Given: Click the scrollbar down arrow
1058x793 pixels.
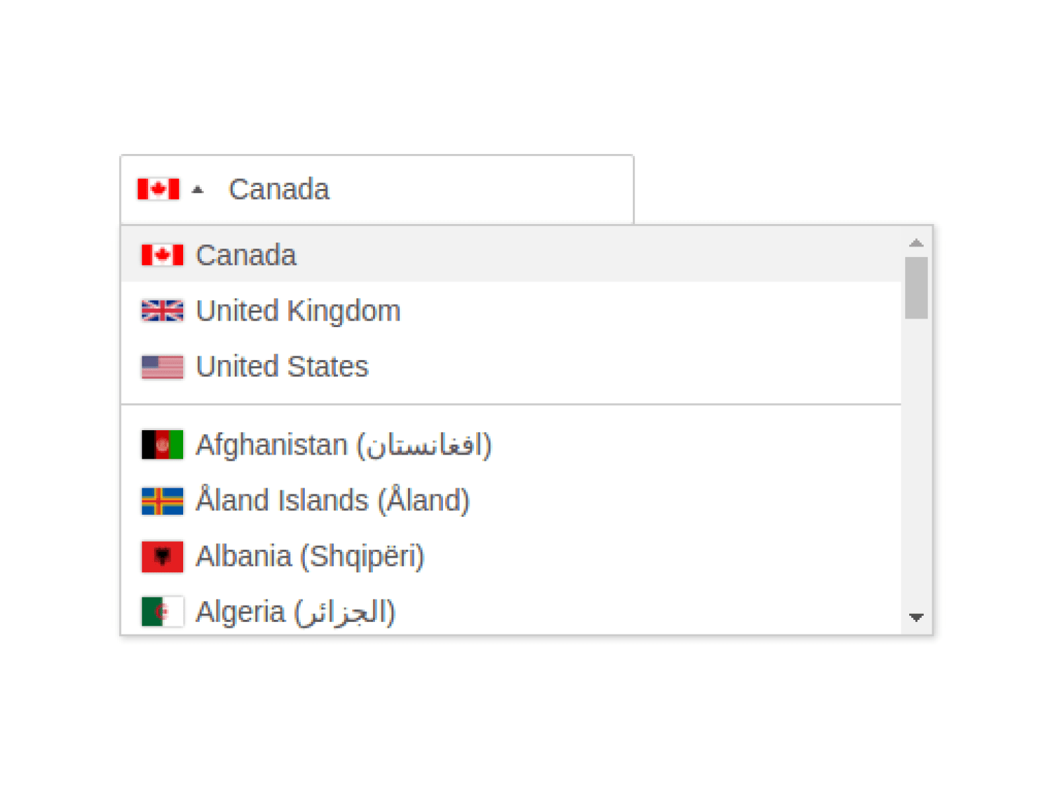Looking at the screenshot, I should [x=916, y=617].
